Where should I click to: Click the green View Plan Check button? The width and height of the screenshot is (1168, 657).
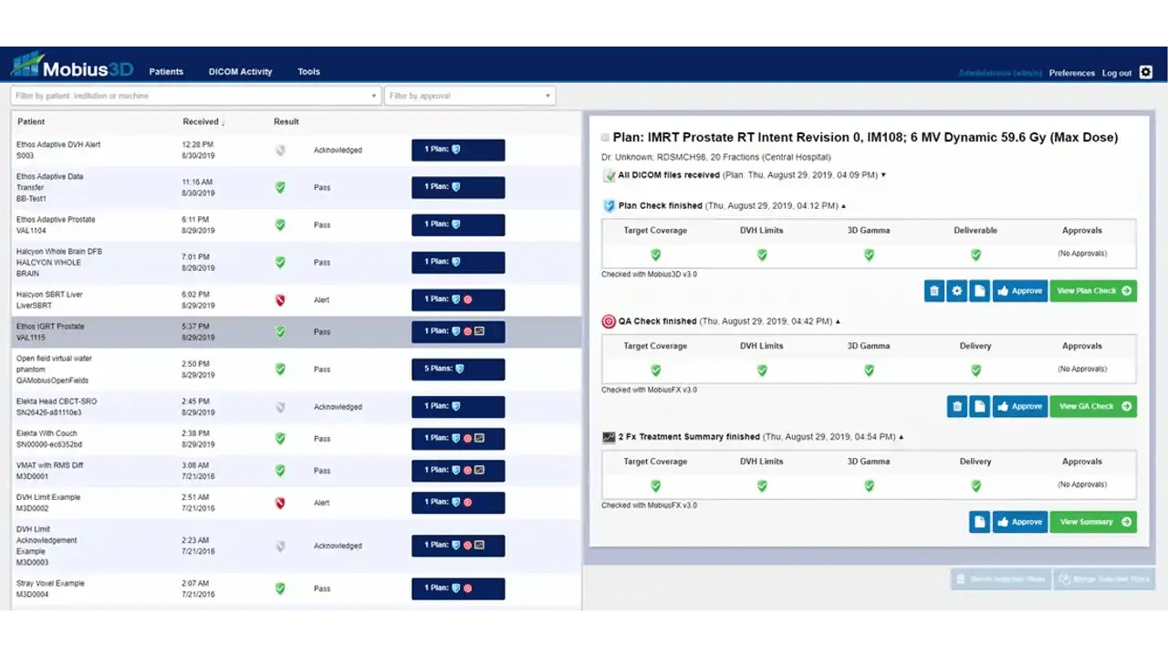(x=1092, y=291)
